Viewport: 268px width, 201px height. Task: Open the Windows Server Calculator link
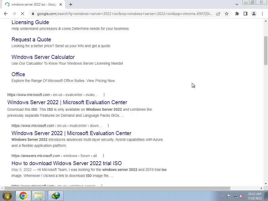(43, 57)
